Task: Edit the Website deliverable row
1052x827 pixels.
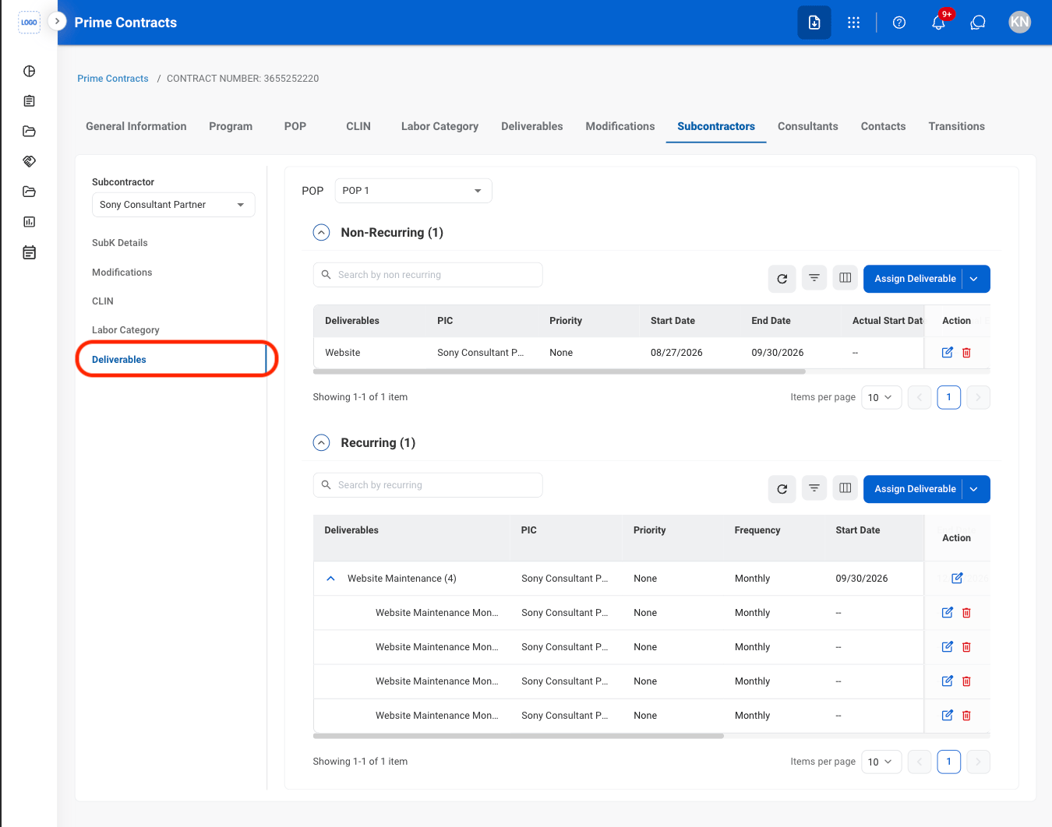Action: (948, 353)
